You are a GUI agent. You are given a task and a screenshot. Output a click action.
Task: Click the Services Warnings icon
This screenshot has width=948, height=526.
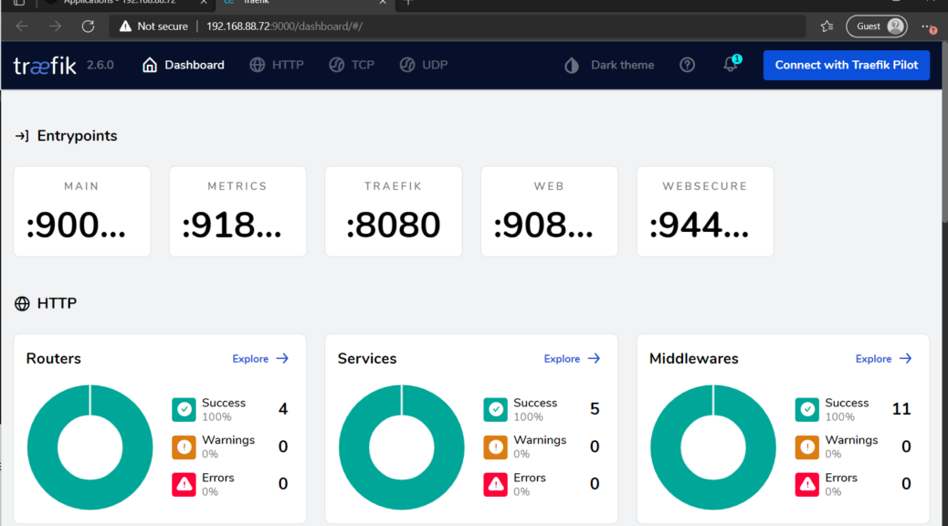click(x=495, y=447)
